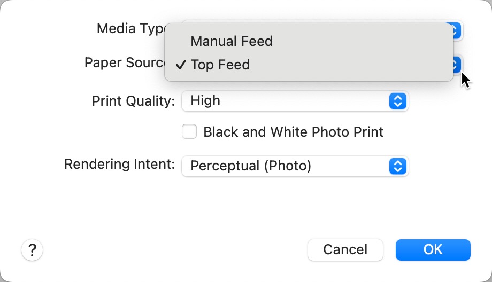Click the Paper Source label

(x=124, y=63)
